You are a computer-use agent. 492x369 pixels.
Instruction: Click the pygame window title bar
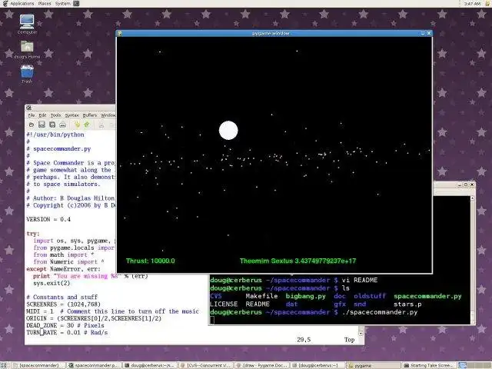click(271, 33)
